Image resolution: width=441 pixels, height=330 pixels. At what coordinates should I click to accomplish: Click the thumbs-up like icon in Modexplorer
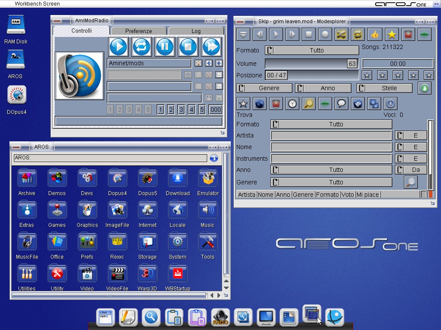375,34
